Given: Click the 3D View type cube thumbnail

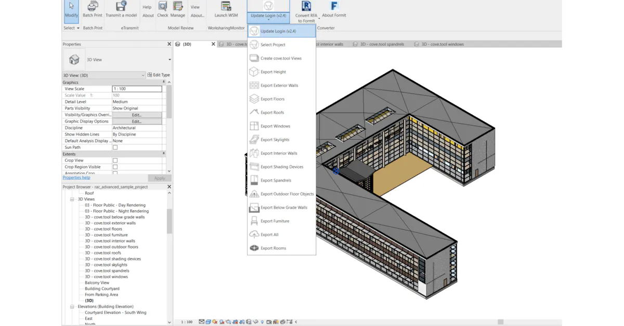Looking at the screenshot, I should [74, 60].
